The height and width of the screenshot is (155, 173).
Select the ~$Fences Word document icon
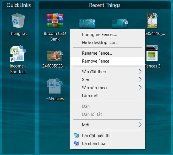pos(55,86)
